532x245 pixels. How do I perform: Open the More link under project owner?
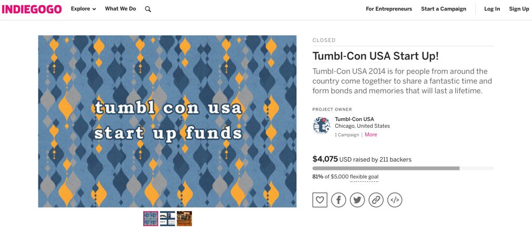point(371,135)
